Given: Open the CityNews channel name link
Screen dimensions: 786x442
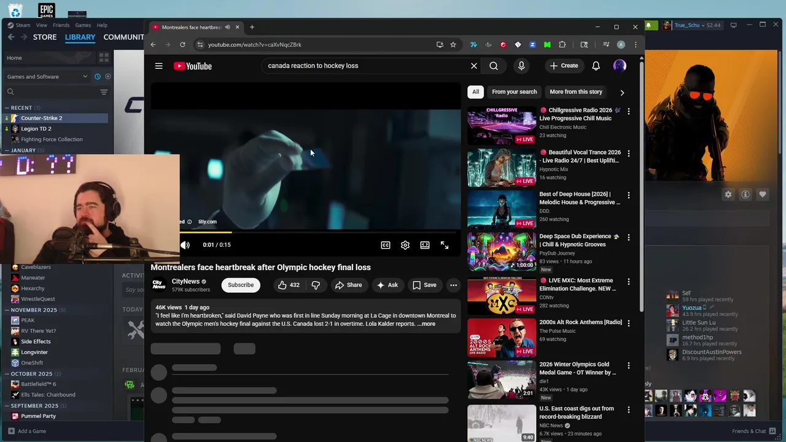Looking at the screenshot, I should point(185,281).
